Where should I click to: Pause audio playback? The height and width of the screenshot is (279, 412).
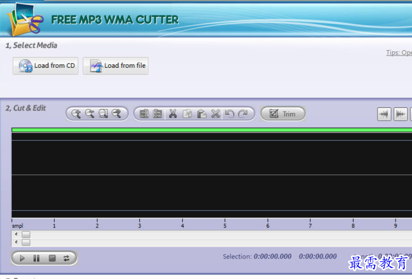click(36, 258)
